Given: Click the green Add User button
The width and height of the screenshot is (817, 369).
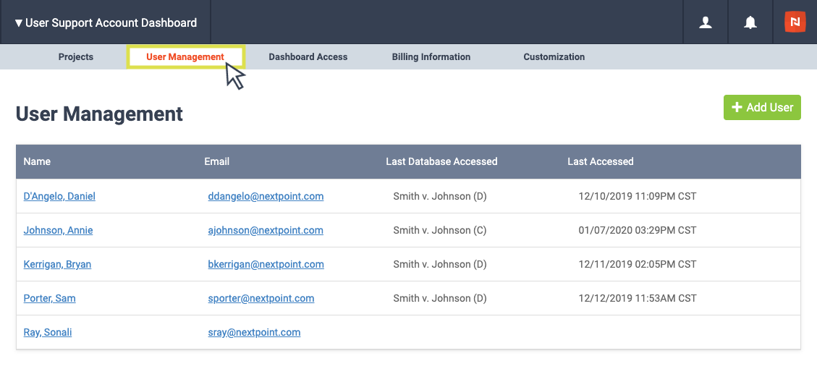Looking at the screenshot, I should [762, 107].
